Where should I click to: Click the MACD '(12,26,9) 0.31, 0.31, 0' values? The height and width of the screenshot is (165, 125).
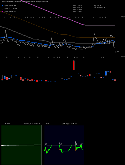tap(31, 123)
